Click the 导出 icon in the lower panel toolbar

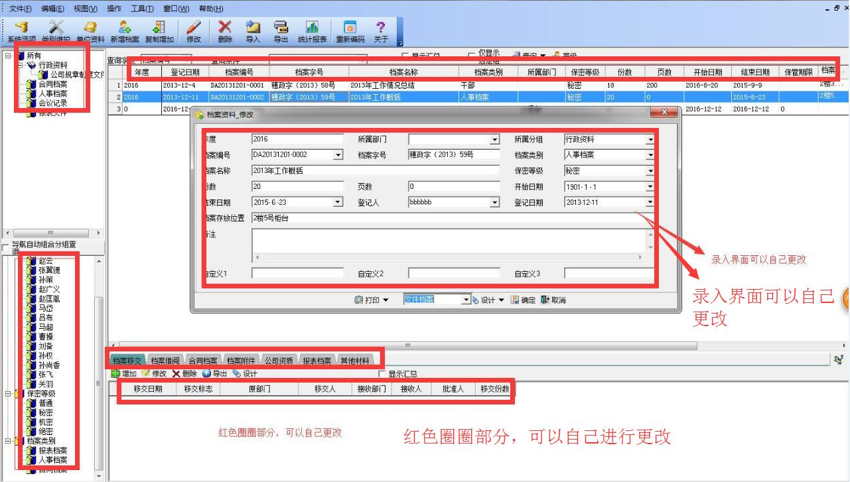206,374
